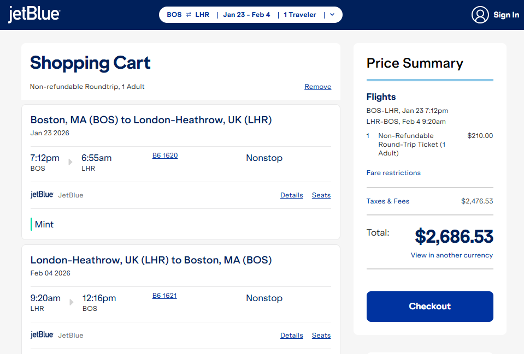Expand the trip search dropdown chevron
524x354 pixels.
[332, 15]
